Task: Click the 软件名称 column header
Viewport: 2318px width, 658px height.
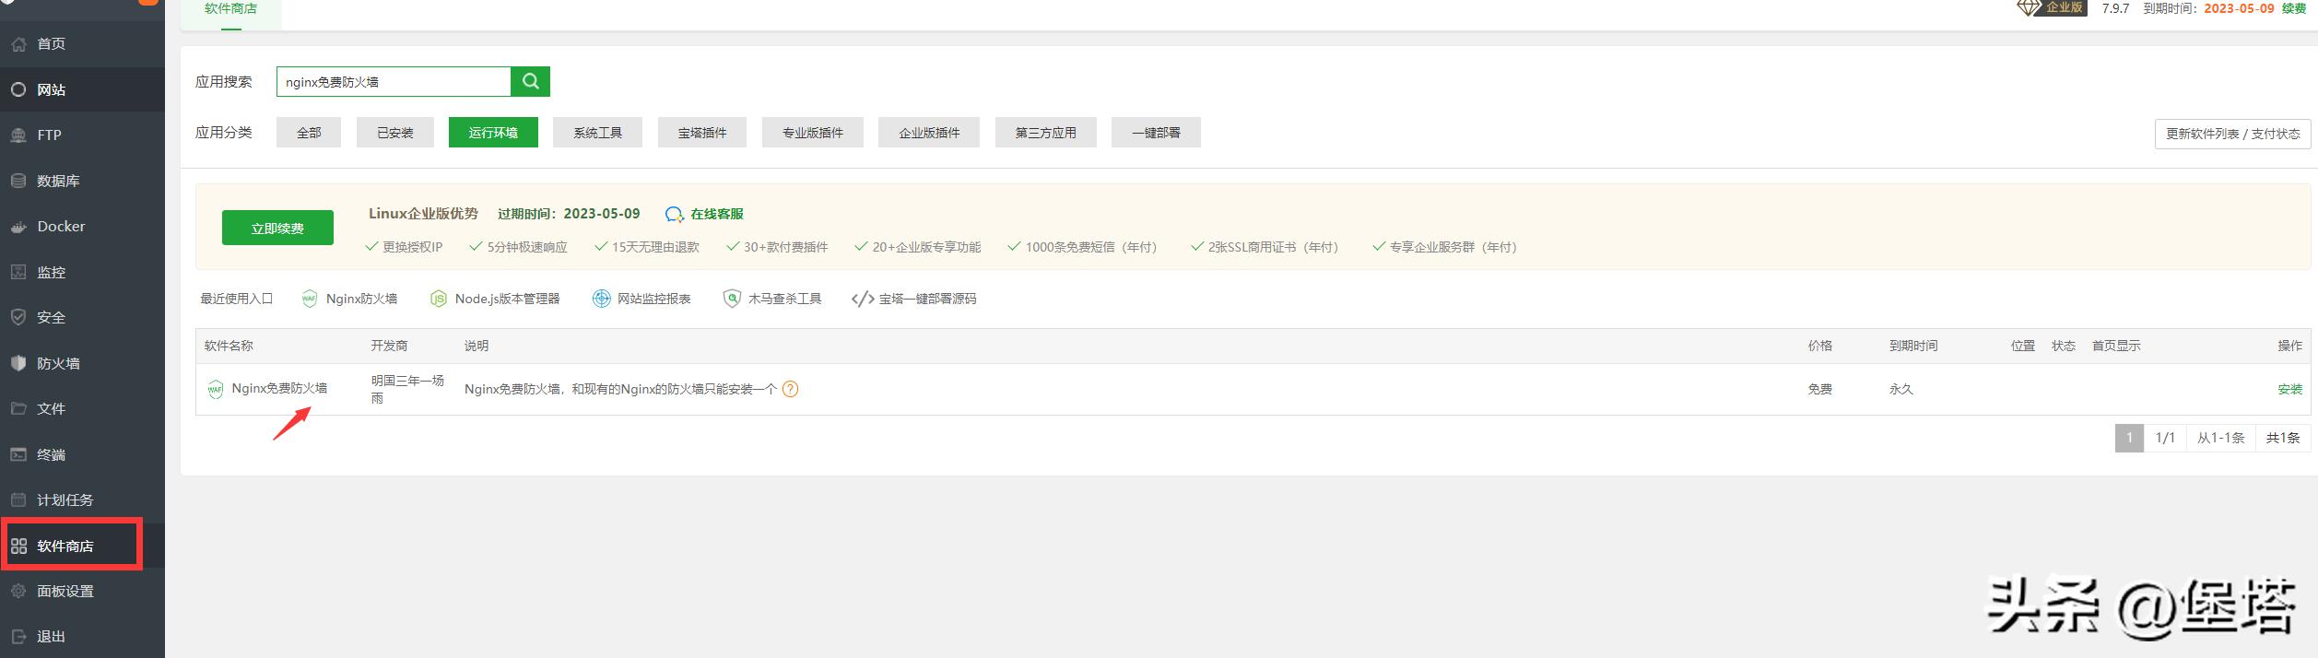Action: click(x=229, y=346)
